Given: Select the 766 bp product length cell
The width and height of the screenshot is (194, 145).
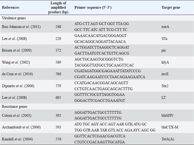Looking at the screenshot, I should point(58,74).
